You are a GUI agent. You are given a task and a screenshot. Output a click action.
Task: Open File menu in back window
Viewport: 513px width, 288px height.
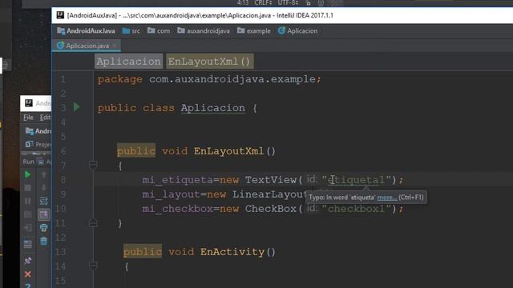(x=28, y=118)
